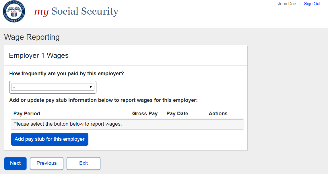Click the pay frequency dropdown arrow

(x=91, y=87)
